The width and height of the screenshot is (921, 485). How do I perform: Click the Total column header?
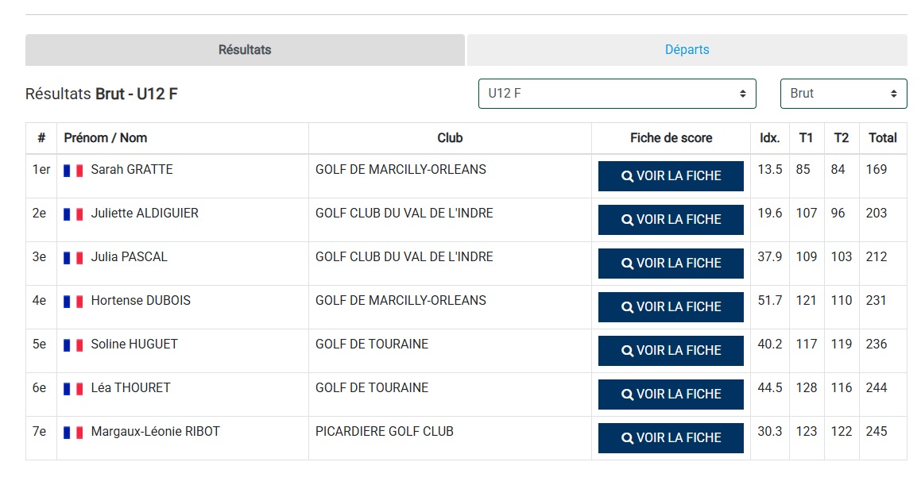(x=882, y=138)
